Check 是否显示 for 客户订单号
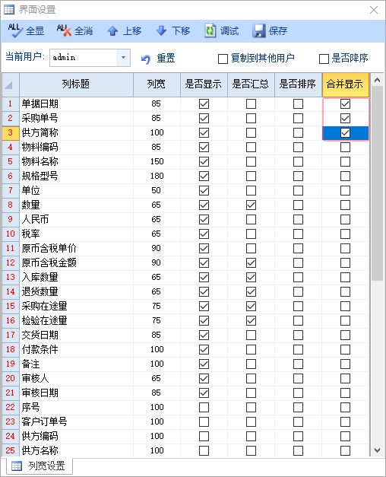 click(204, 421)
